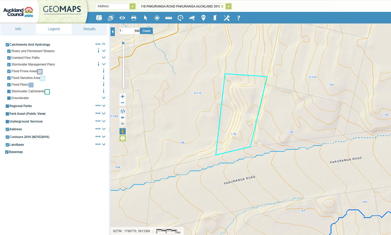
Task: Open the bookmark tool
Action: [x=215, y=18]
